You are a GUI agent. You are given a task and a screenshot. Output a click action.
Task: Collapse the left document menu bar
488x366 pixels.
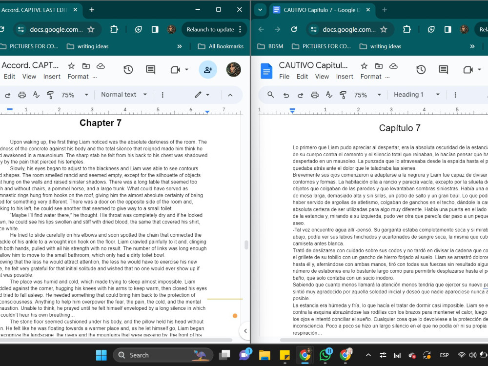[230, 95]
